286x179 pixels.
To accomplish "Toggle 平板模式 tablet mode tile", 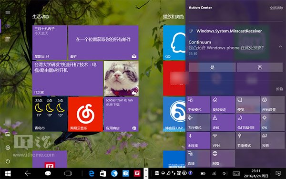I will (x=198, y=105).
